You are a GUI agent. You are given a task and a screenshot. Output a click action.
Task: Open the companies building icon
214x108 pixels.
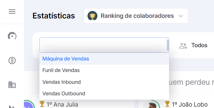[12, 85]
